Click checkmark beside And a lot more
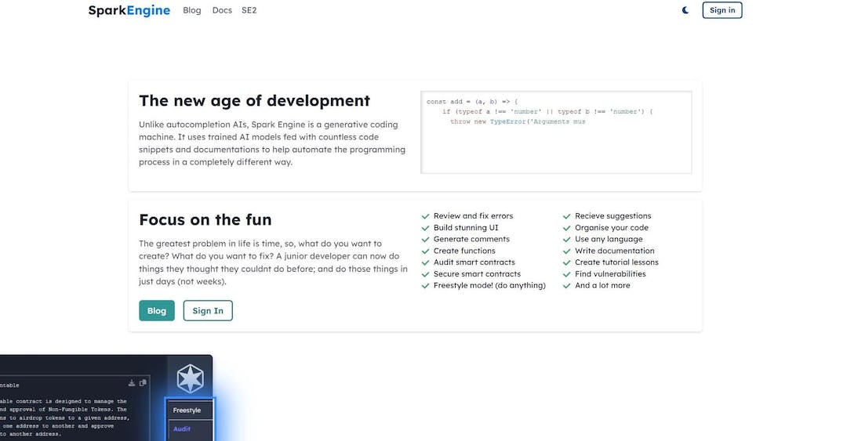 coord(567,286)
